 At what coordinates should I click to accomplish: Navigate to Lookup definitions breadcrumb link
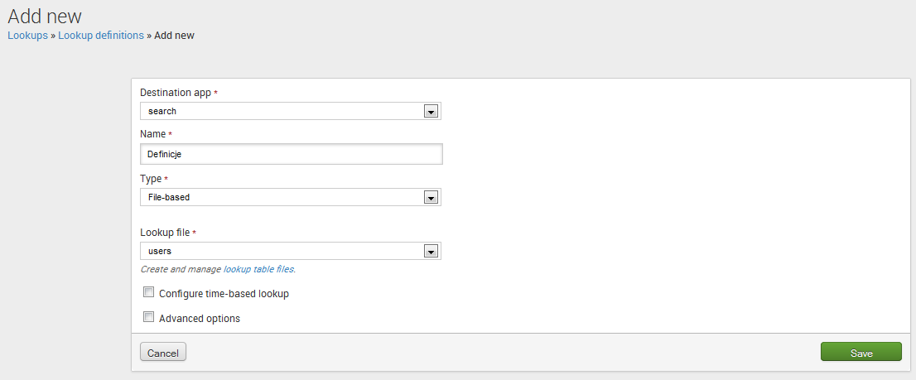click(100, 36)
